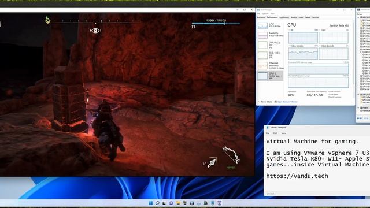370x208 pixels.
Task: Click the Task Manager title bar icon
Action: pos(258,10)
